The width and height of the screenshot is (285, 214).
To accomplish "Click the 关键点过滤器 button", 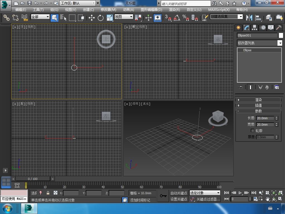I will click(x=208, y=199).
